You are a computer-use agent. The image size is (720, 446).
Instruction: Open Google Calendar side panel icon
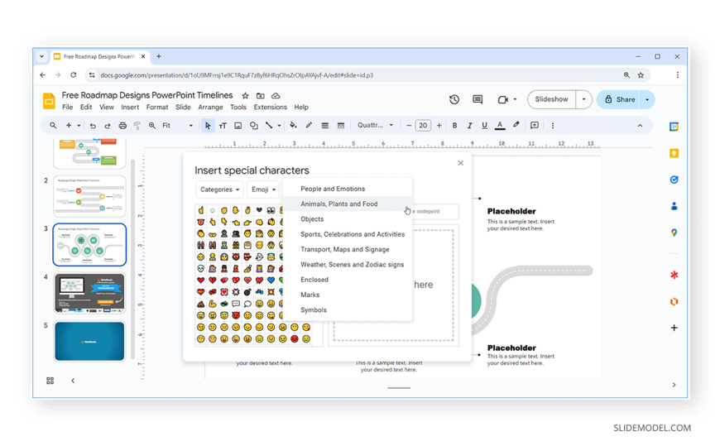click(674, 127)
